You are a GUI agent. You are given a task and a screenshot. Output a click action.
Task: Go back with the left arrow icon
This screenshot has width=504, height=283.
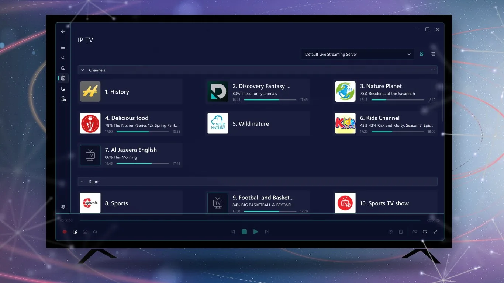[63, 31]
